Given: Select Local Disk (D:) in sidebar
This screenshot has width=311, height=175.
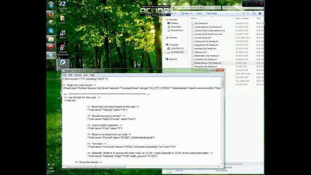Looking at the screenshot, I should coord(177,52).
